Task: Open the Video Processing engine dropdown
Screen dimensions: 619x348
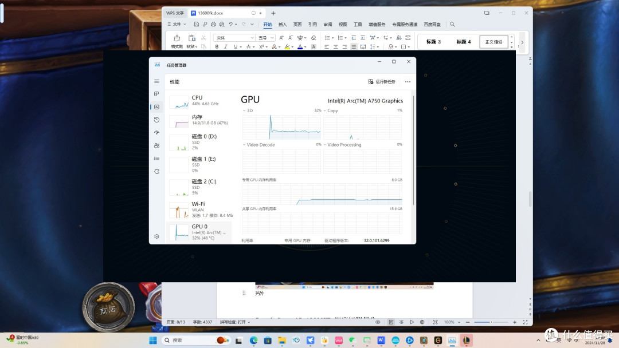Action: tap(325, 145)
